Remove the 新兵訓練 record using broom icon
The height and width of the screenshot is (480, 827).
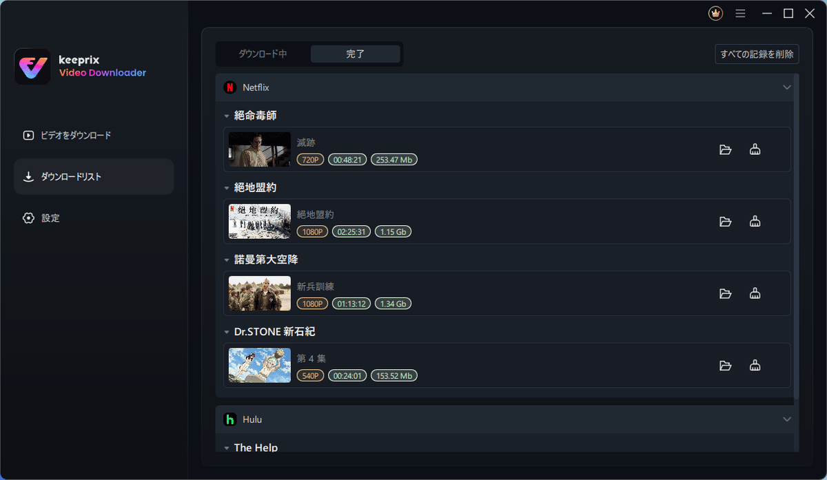coord(755,293)
